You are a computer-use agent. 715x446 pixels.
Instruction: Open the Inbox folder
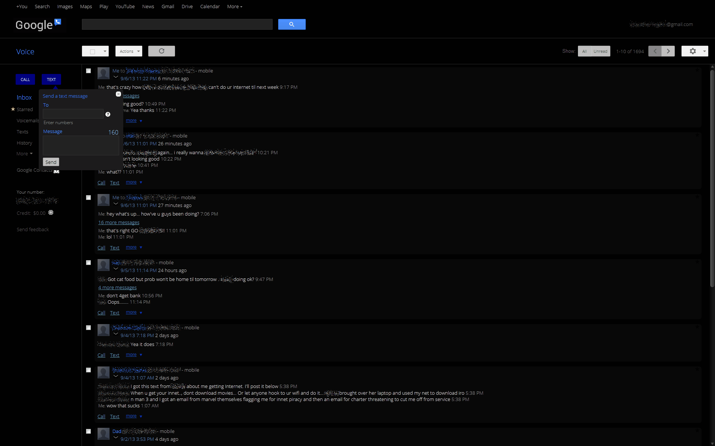(x=24, y=97)
